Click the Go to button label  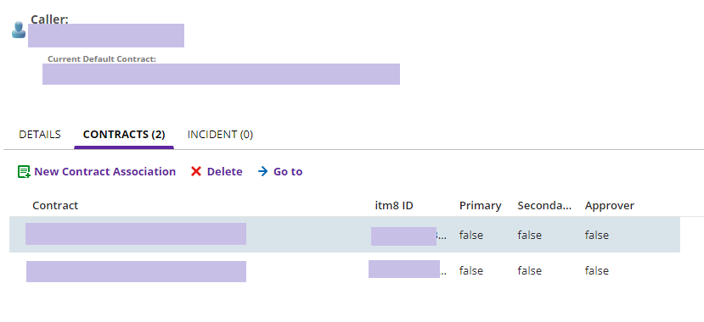pos(288,171)
